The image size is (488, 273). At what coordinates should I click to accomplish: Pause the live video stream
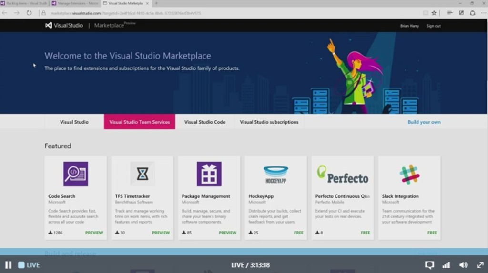pos(8,265)
